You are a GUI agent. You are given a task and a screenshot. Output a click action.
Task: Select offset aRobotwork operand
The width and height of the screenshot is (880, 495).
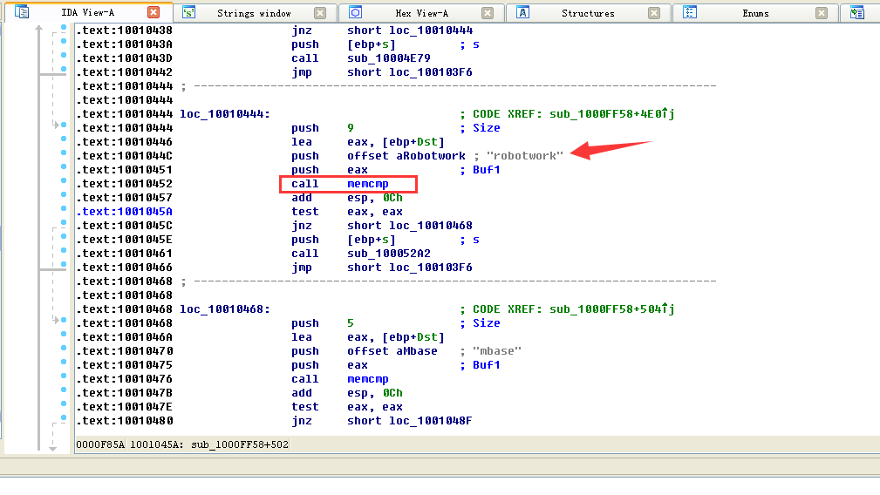(x=406, y=156)
